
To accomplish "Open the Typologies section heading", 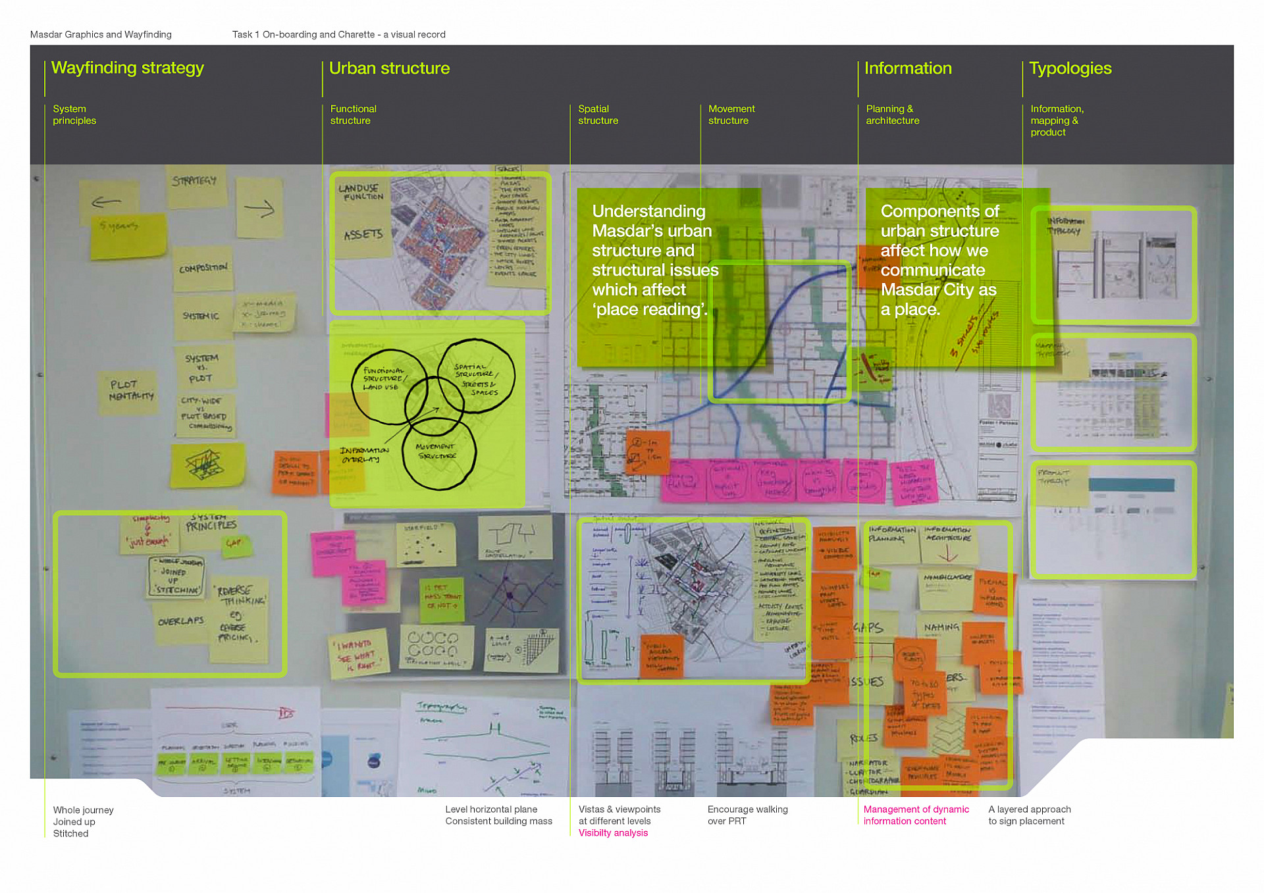I will [x=1070, y=68].
